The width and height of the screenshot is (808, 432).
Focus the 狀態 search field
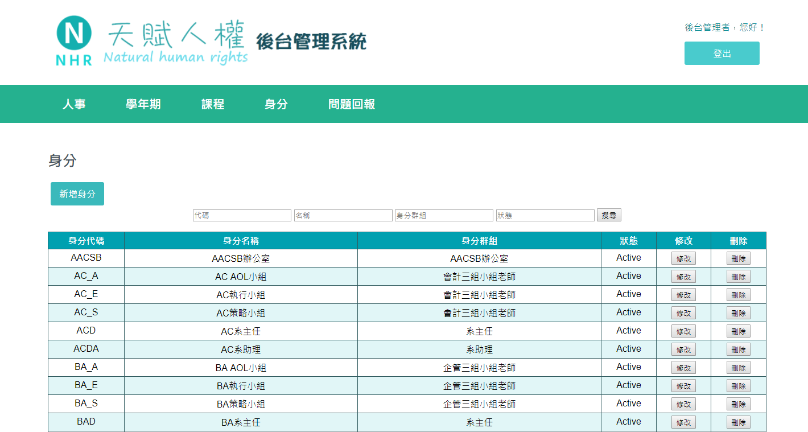coord(545,215)
